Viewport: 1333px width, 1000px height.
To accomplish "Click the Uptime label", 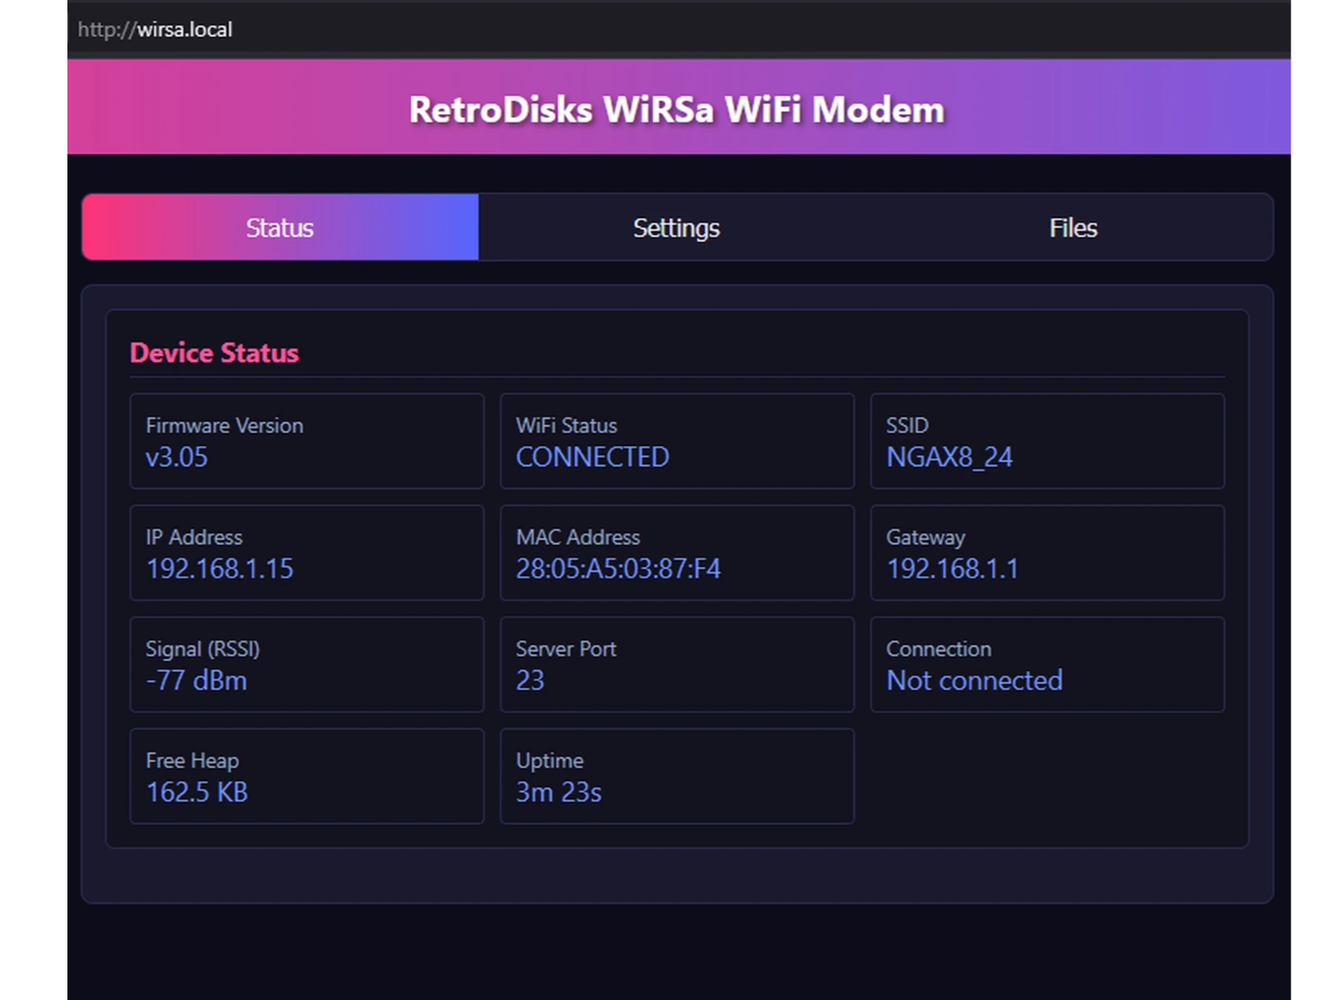I will (550, 761).
